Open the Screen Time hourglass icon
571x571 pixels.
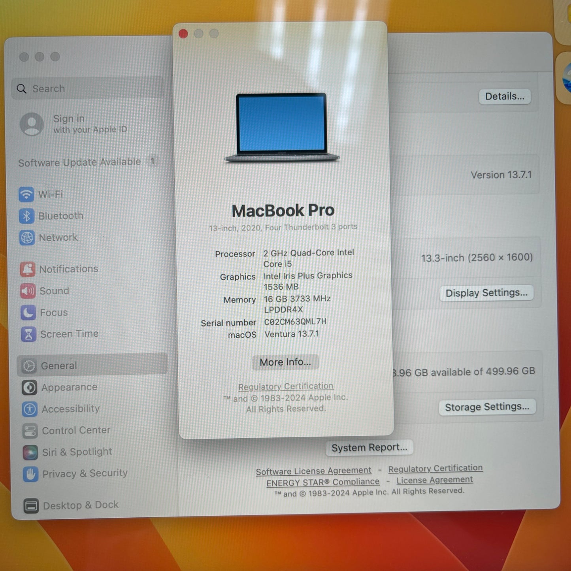click(28, 334)
